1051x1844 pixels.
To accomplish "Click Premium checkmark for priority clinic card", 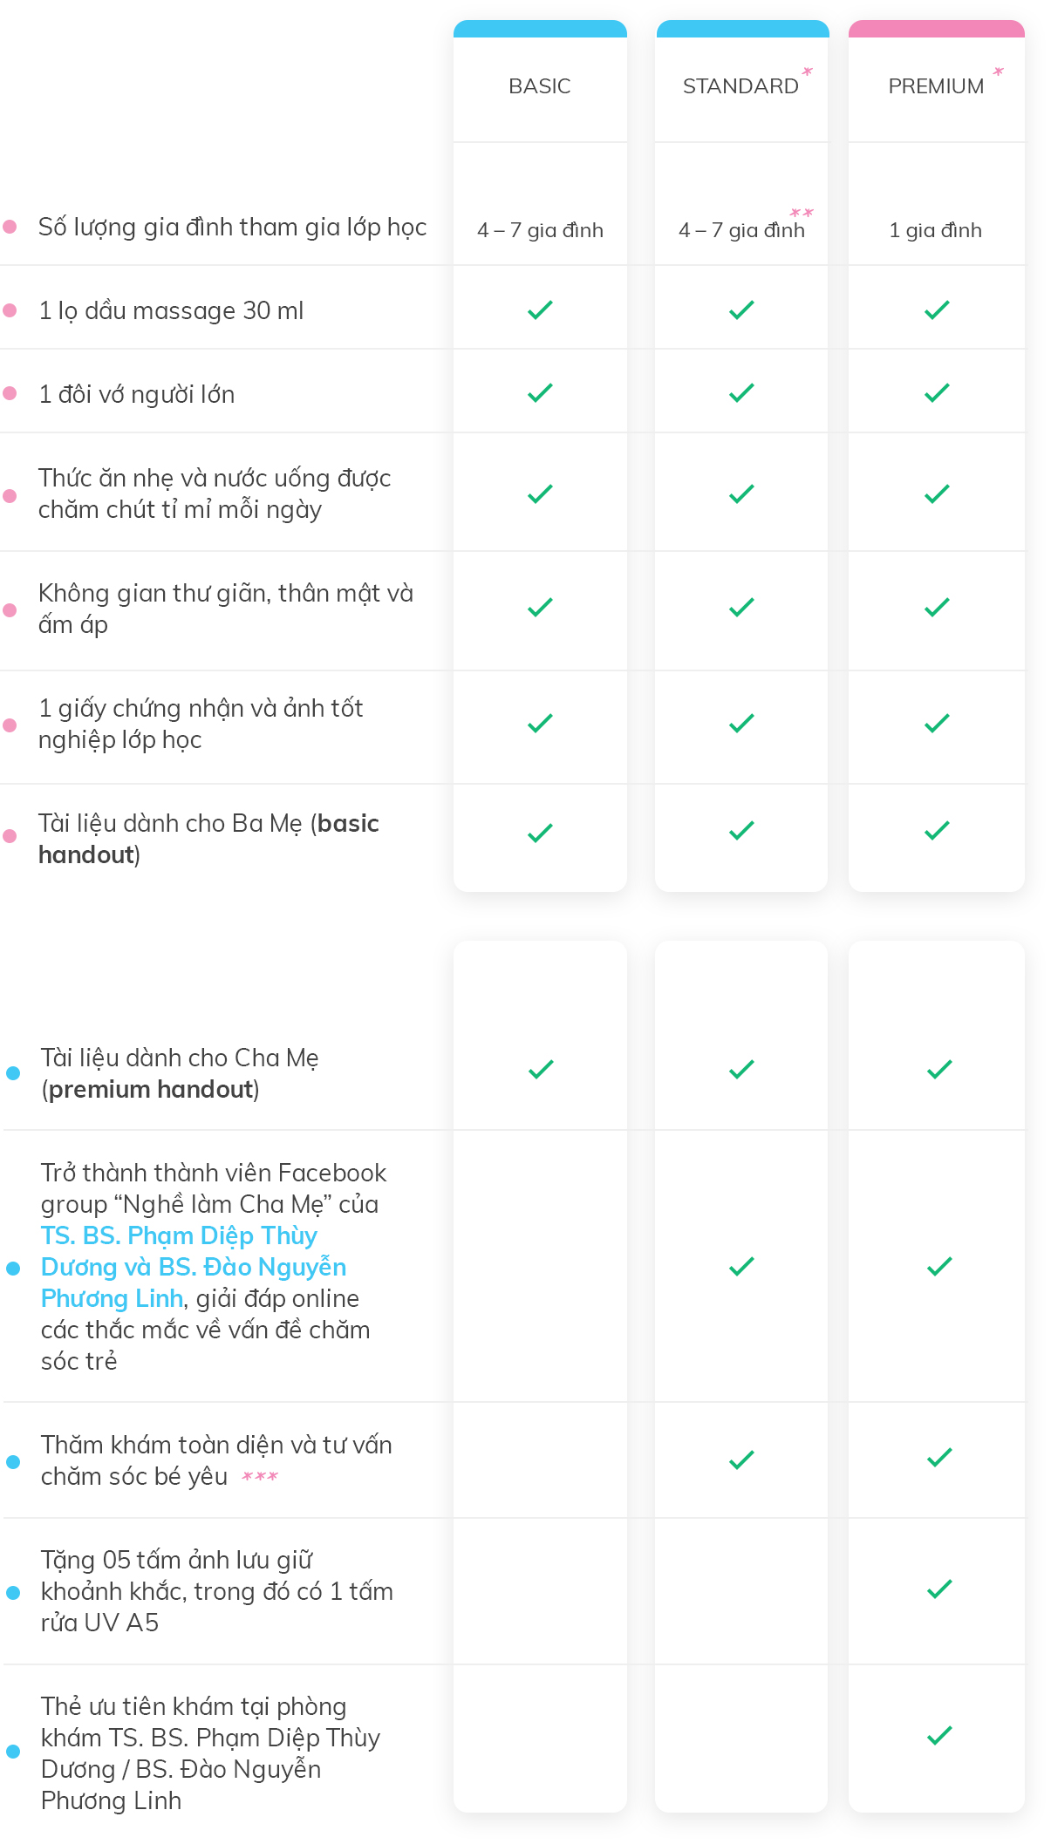I will click(x=939, y=1736).
